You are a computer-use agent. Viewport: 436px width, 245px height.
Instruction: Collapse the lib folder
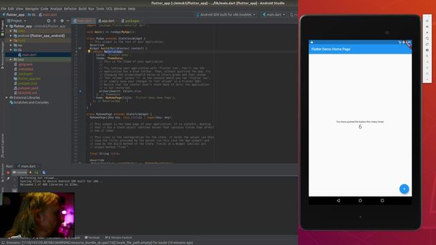[11, 50]
